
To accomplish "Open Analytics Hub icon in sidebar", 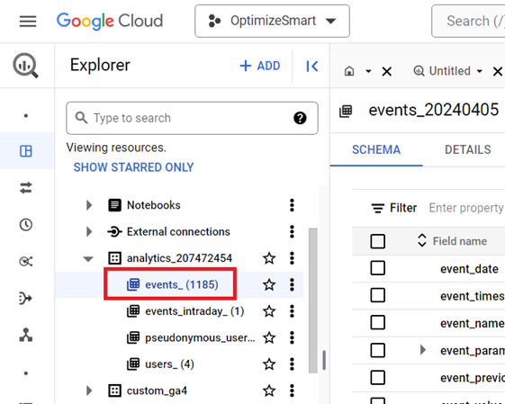I will point(26,261).
